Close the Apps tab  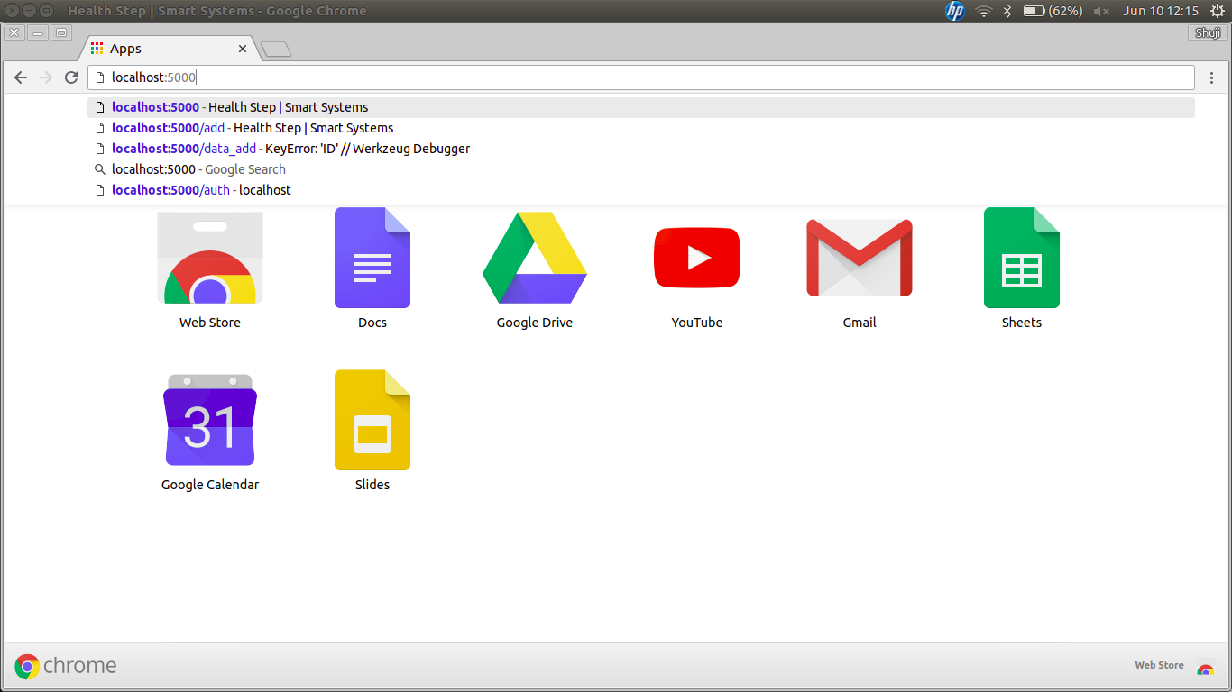243,49
